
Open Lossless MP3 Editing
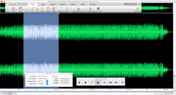(78, 9)
